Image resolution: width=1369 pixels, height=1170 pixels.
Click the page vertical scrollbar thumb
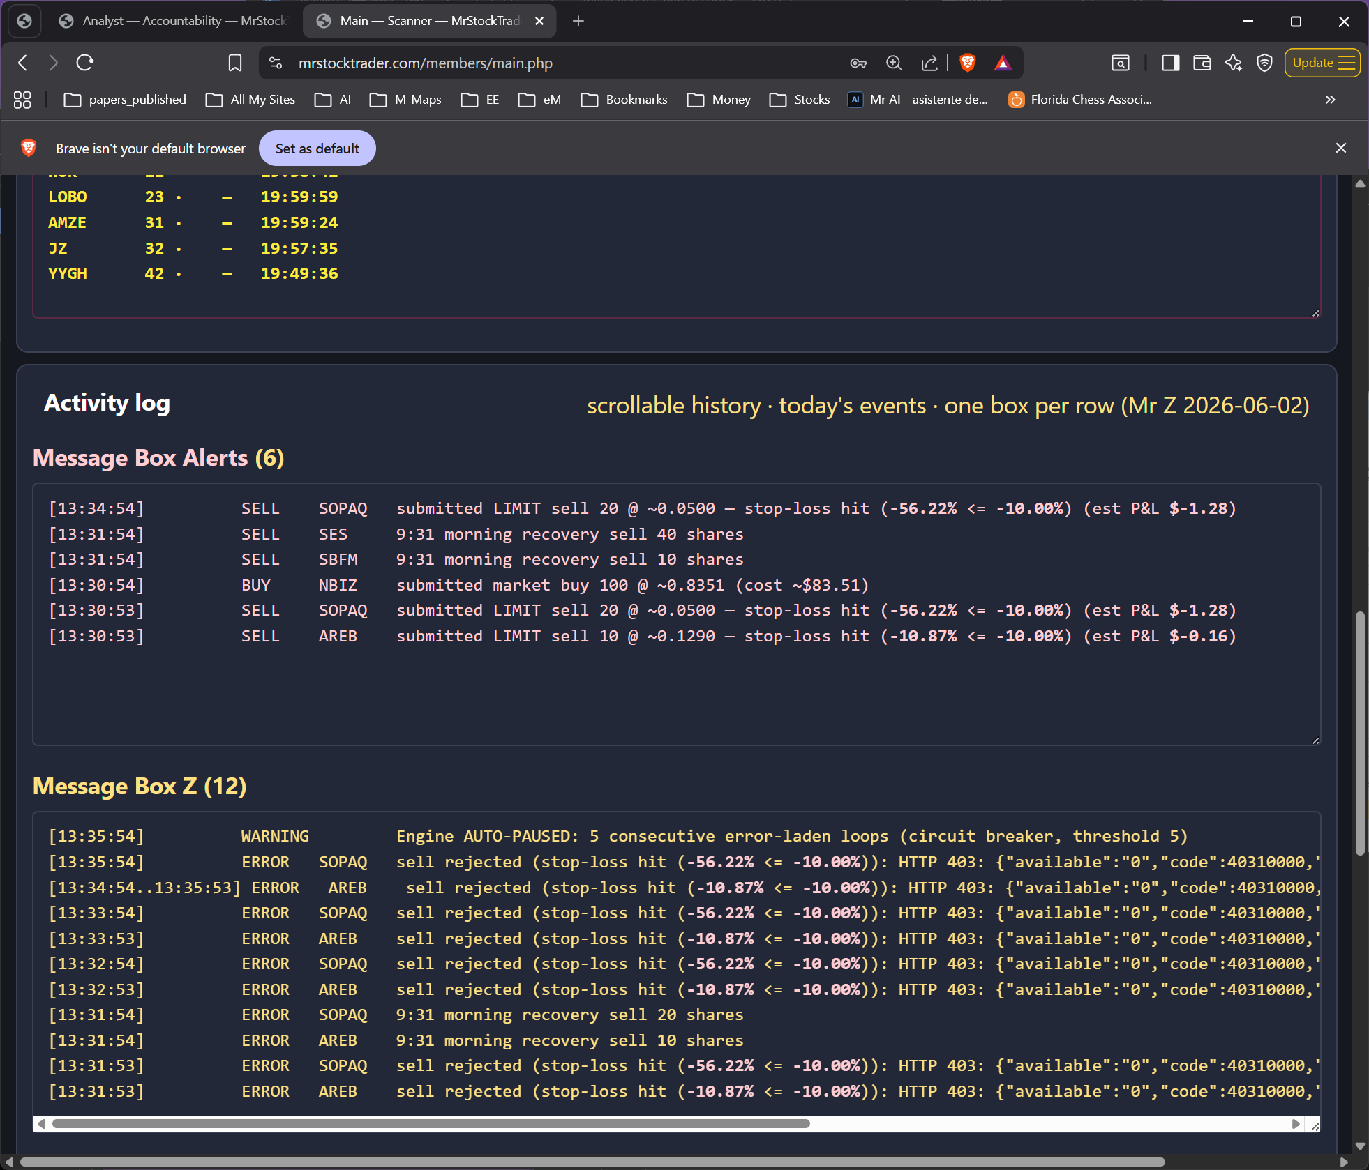point(1360,733)
